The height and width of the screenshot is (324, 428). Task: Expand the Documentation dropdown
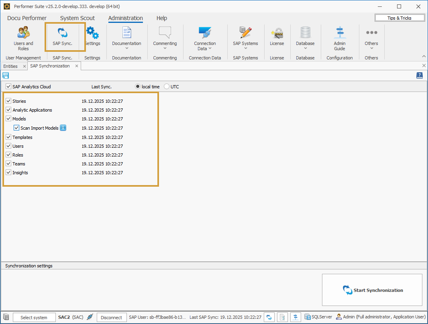coord(126,39)
